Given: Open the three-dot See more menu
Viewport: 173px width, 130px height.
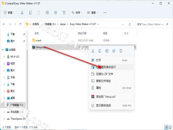Looking at the screenshot, I should click(105, 13).
